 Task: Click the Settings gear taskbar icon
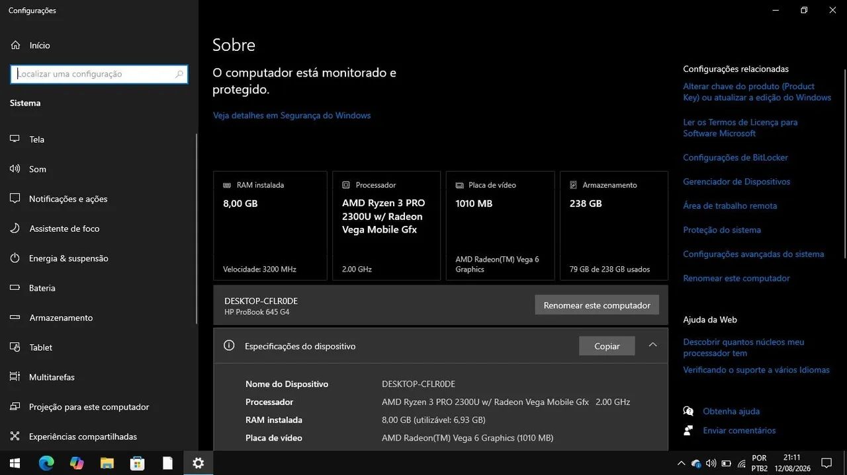click(x=198, y=463)
